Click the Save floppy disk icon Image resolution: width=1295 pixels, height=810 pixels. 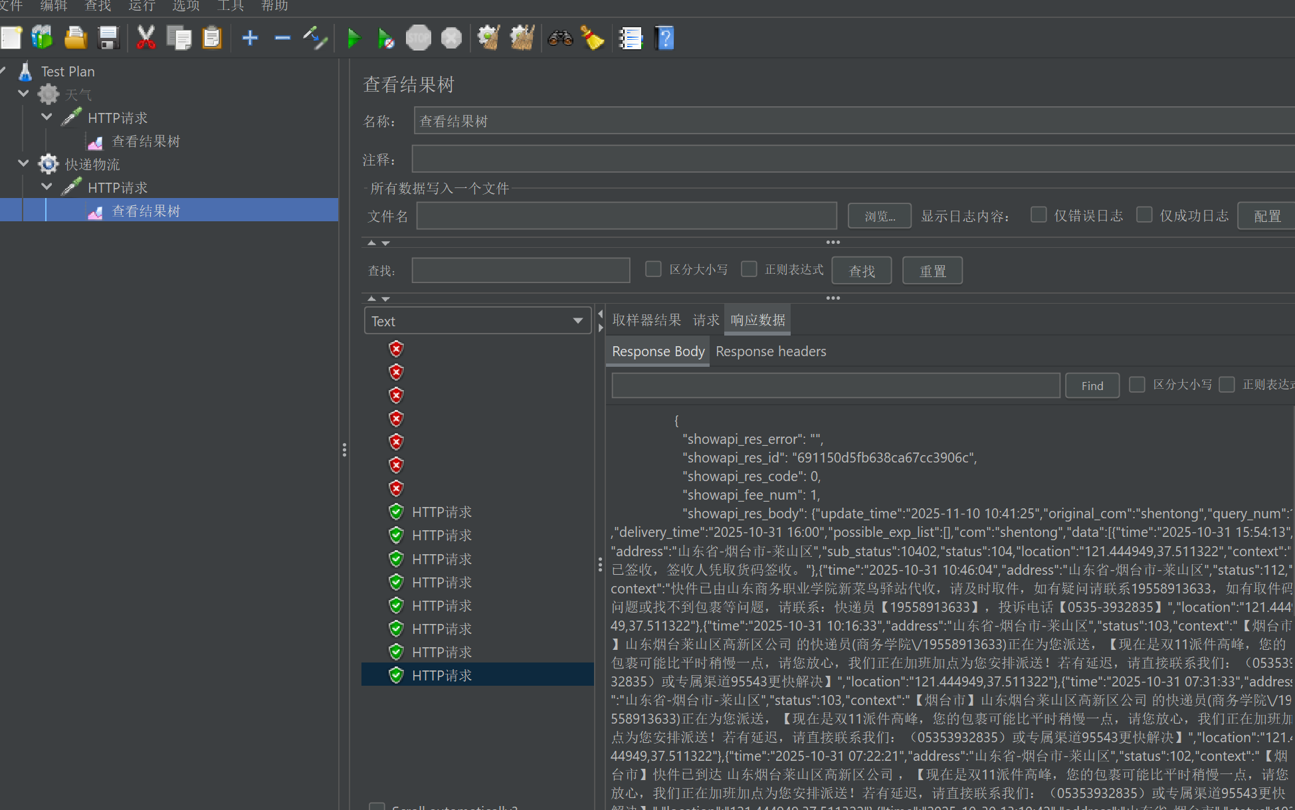coord(108,39)
